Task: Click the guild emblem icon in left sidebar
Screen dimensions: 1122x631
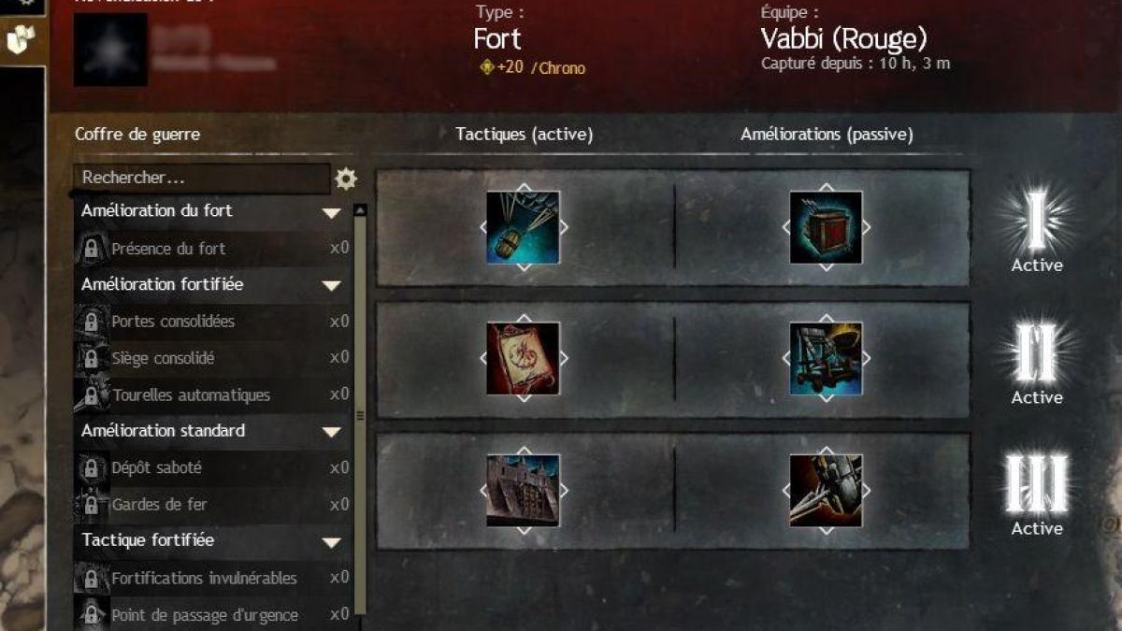Action: (x=20, y=38)
